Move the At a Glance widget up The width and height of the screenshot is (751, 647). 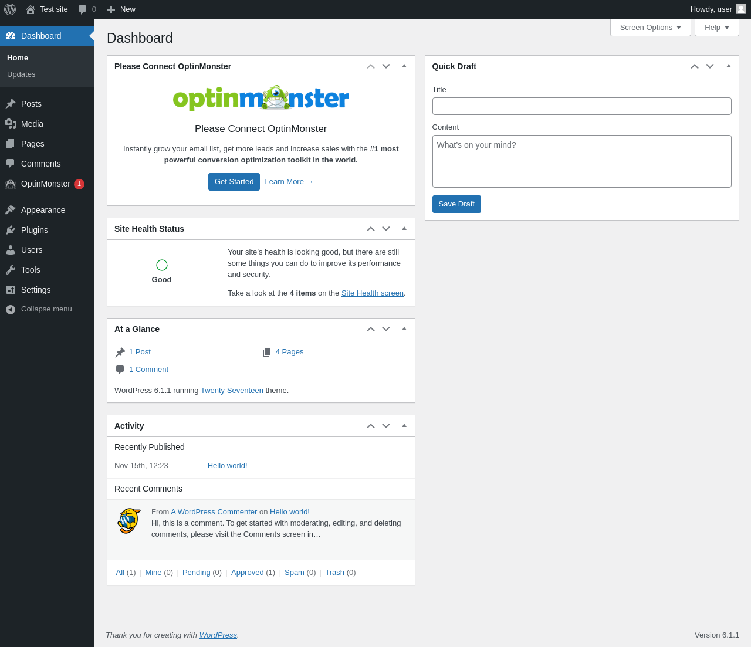371,329
